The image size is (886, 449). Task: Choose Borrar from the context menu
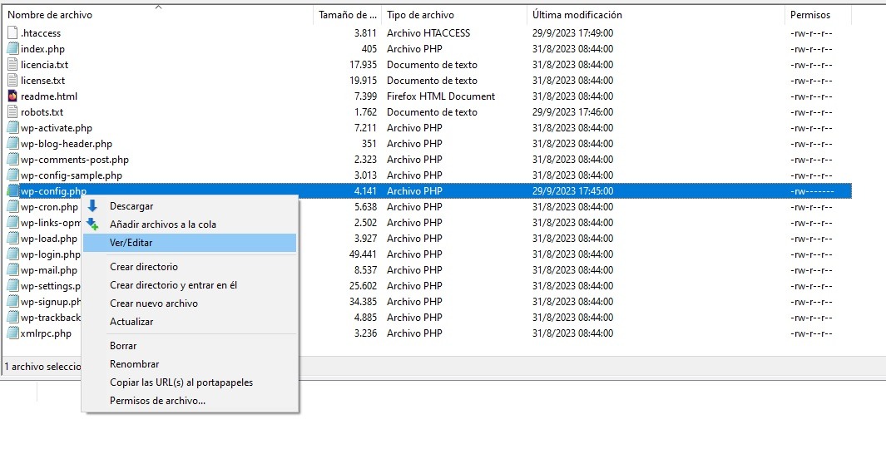123,346
